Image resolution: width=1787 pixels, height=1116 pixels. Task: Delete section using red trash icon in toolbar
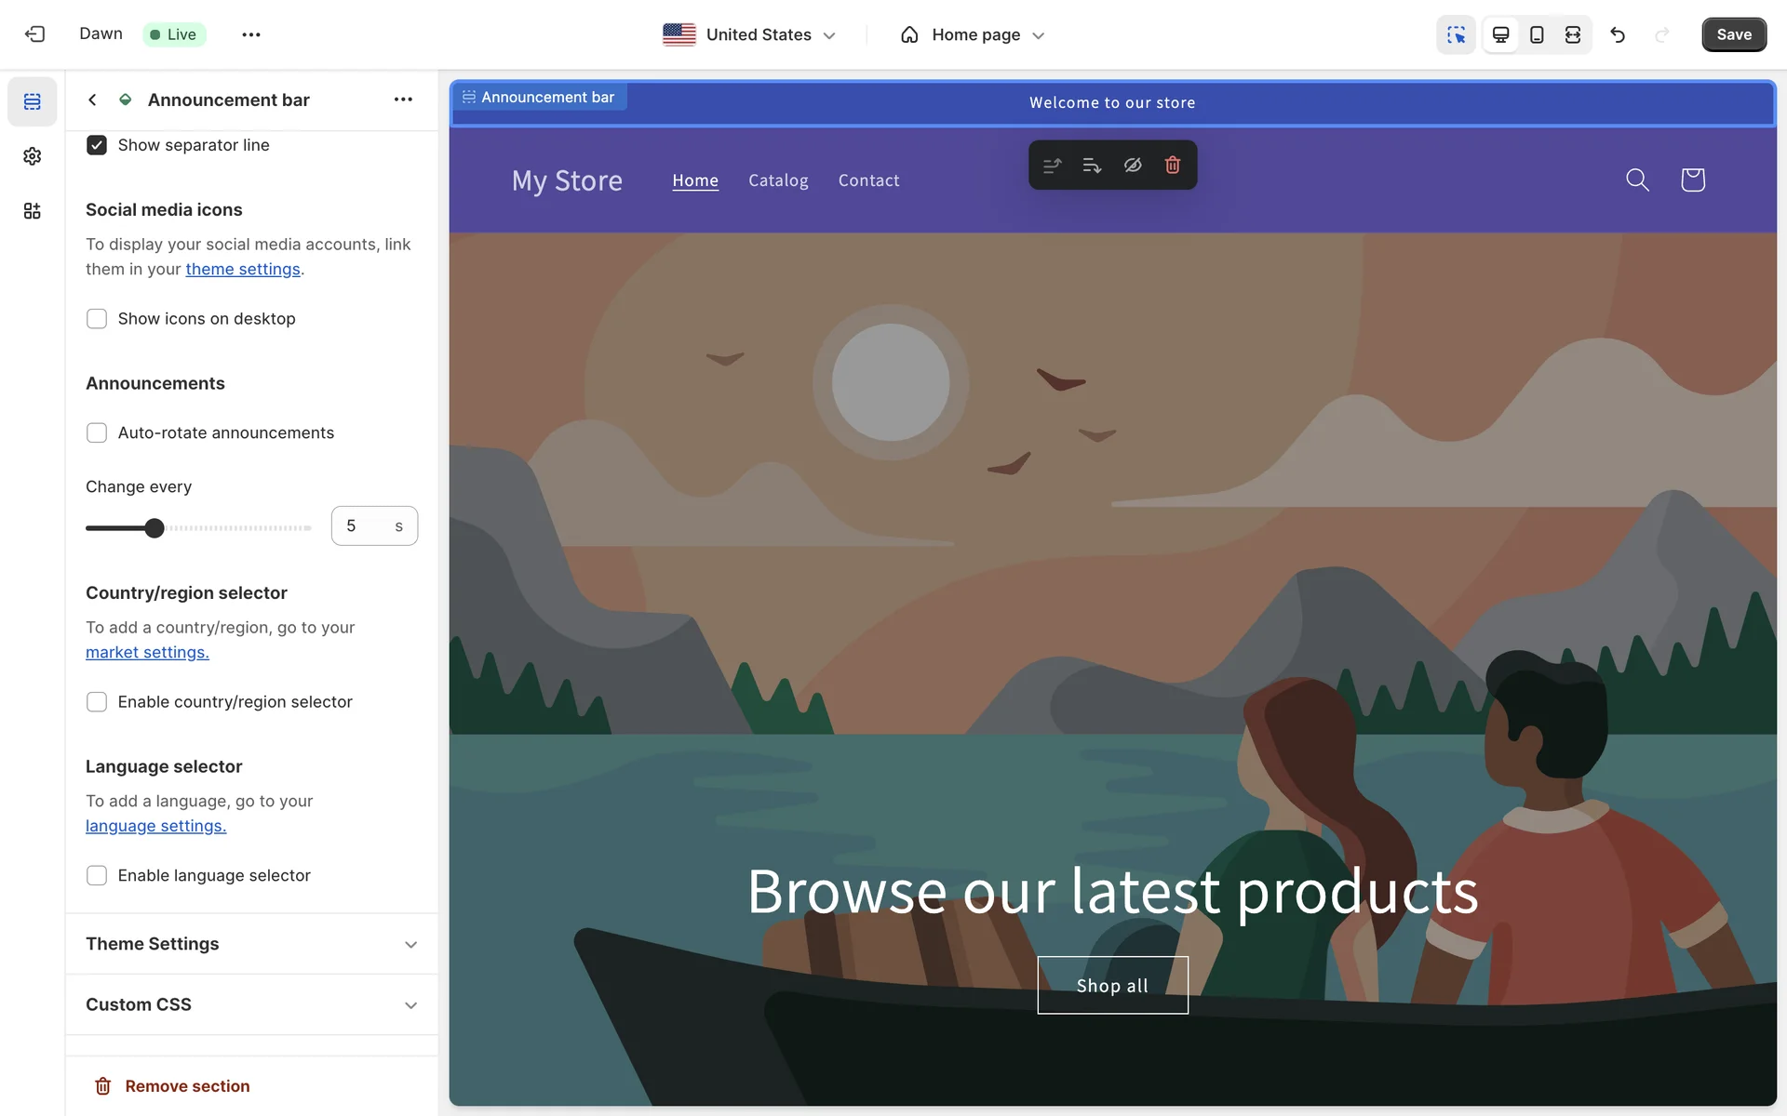coord(1173,165)
